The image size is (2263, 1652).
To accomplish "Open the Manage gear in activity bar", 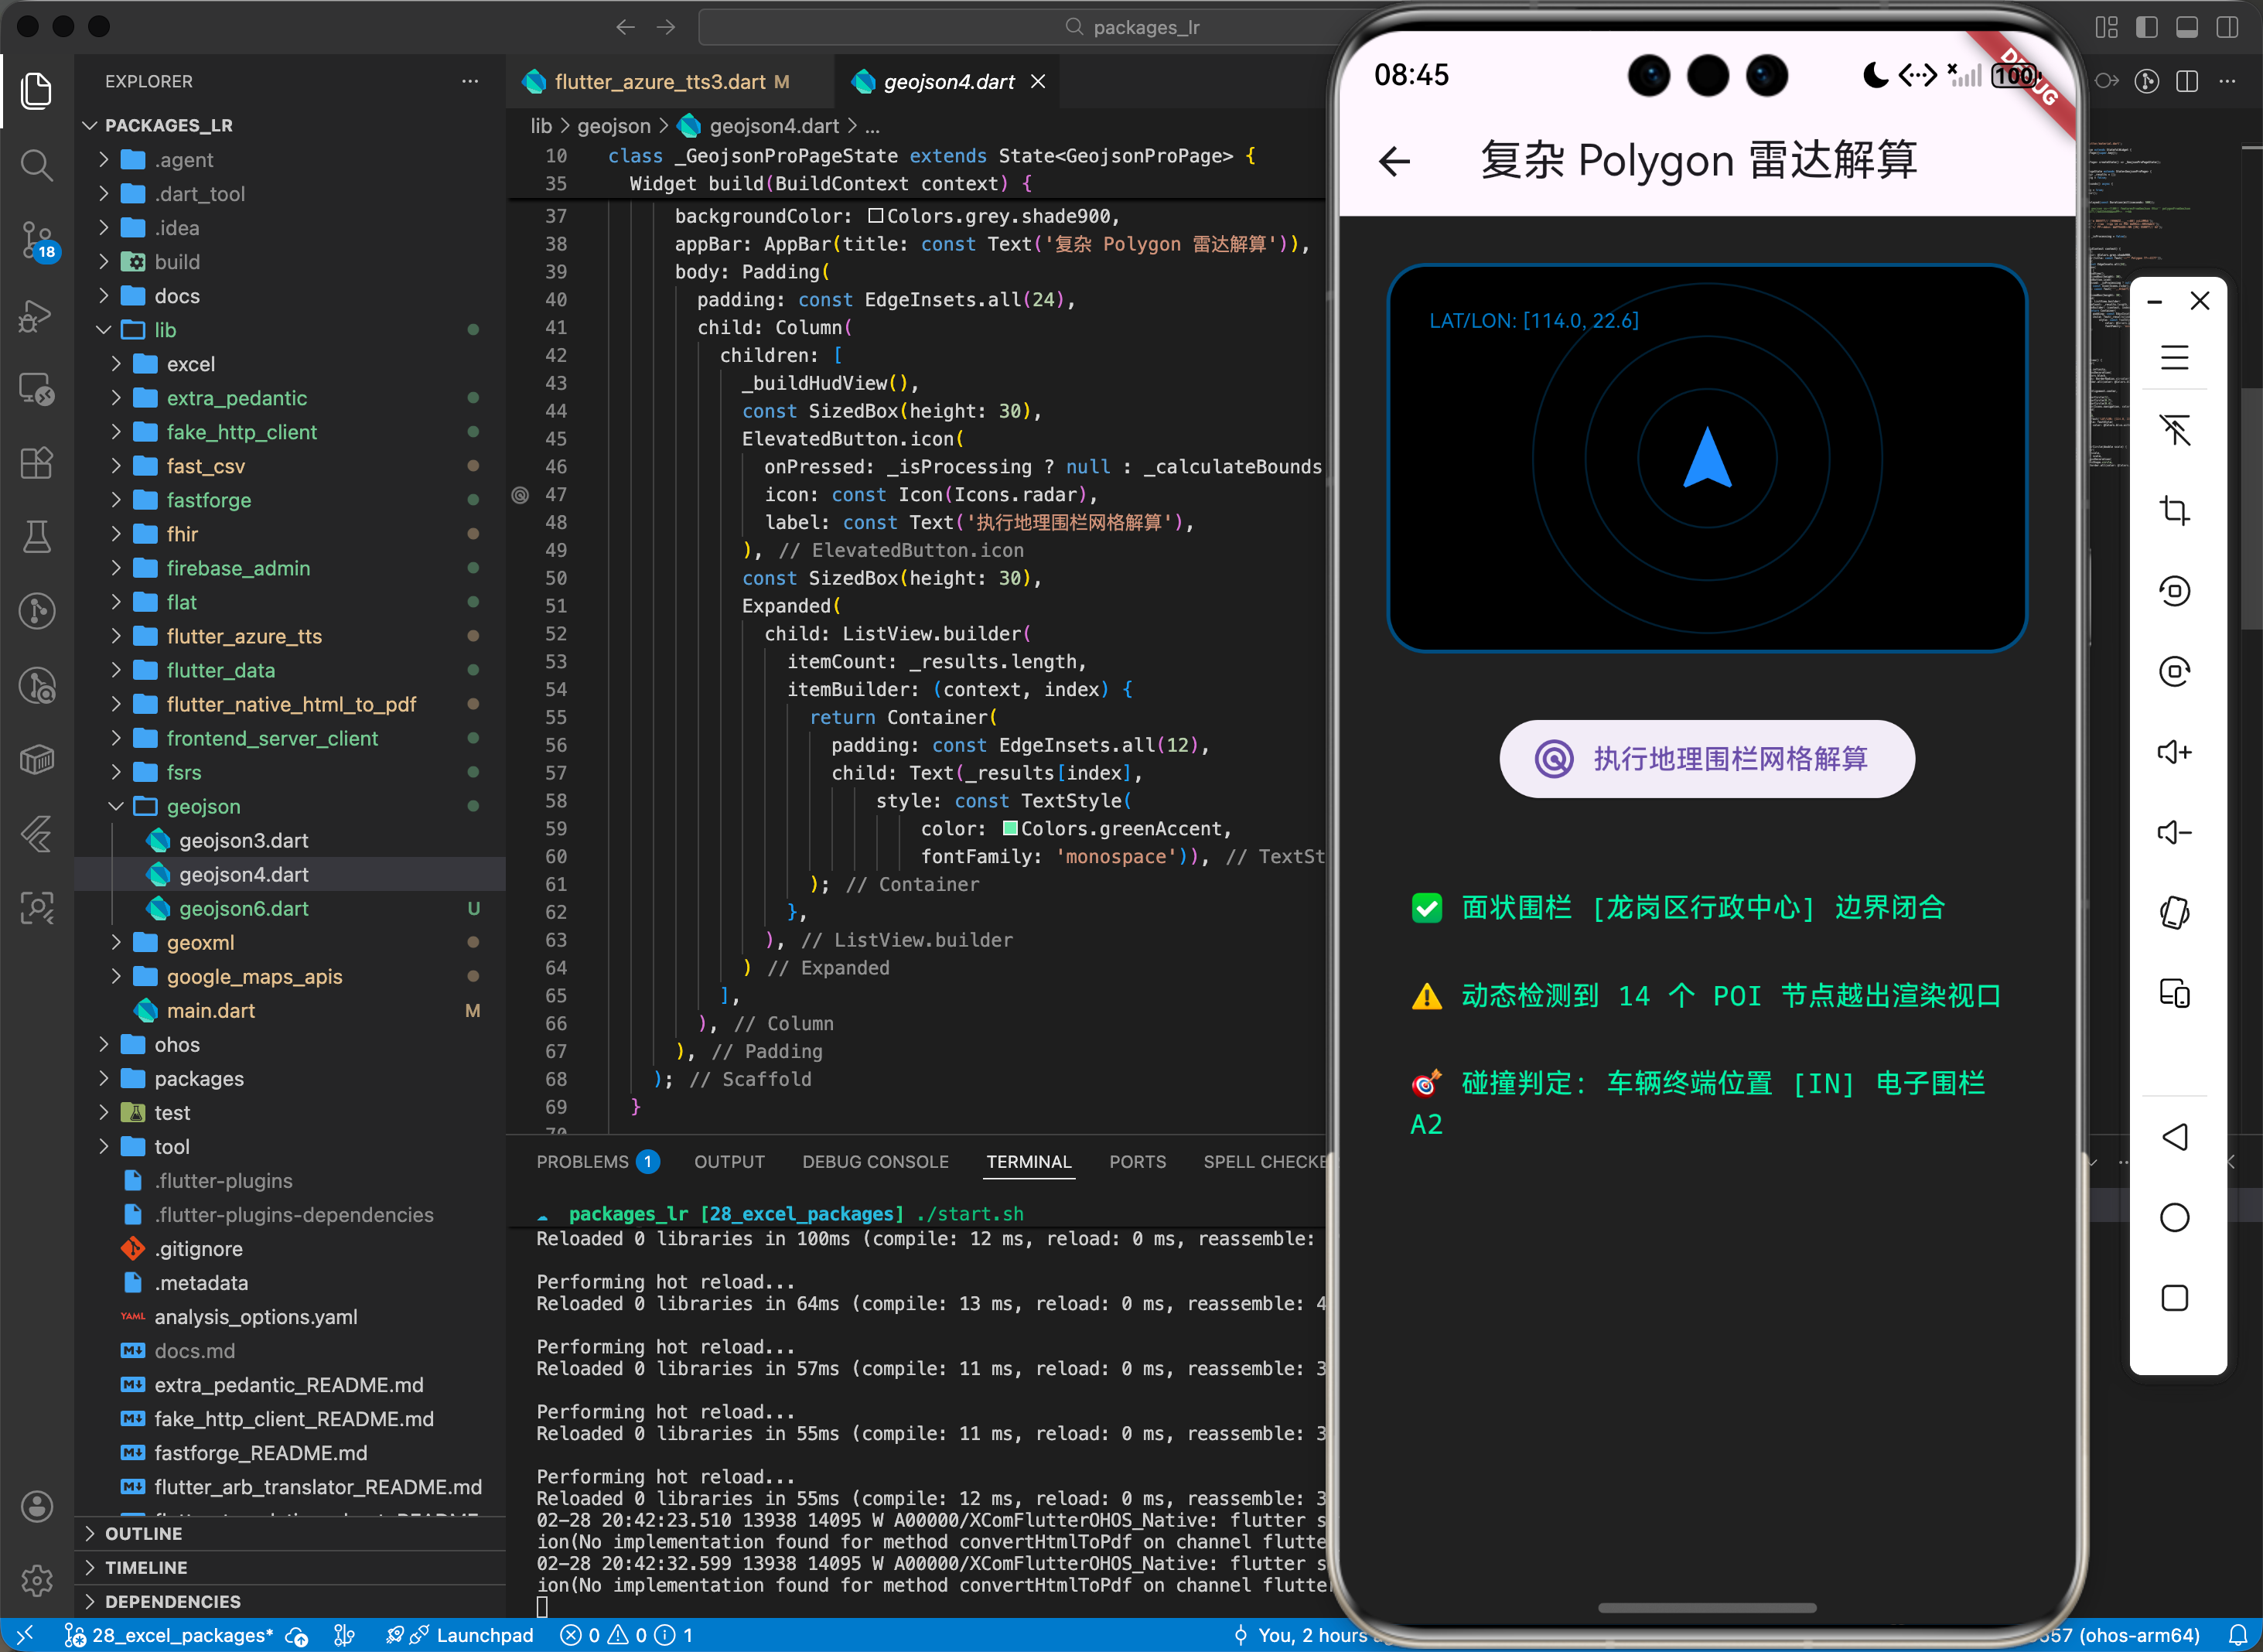I will point(37,1581).
